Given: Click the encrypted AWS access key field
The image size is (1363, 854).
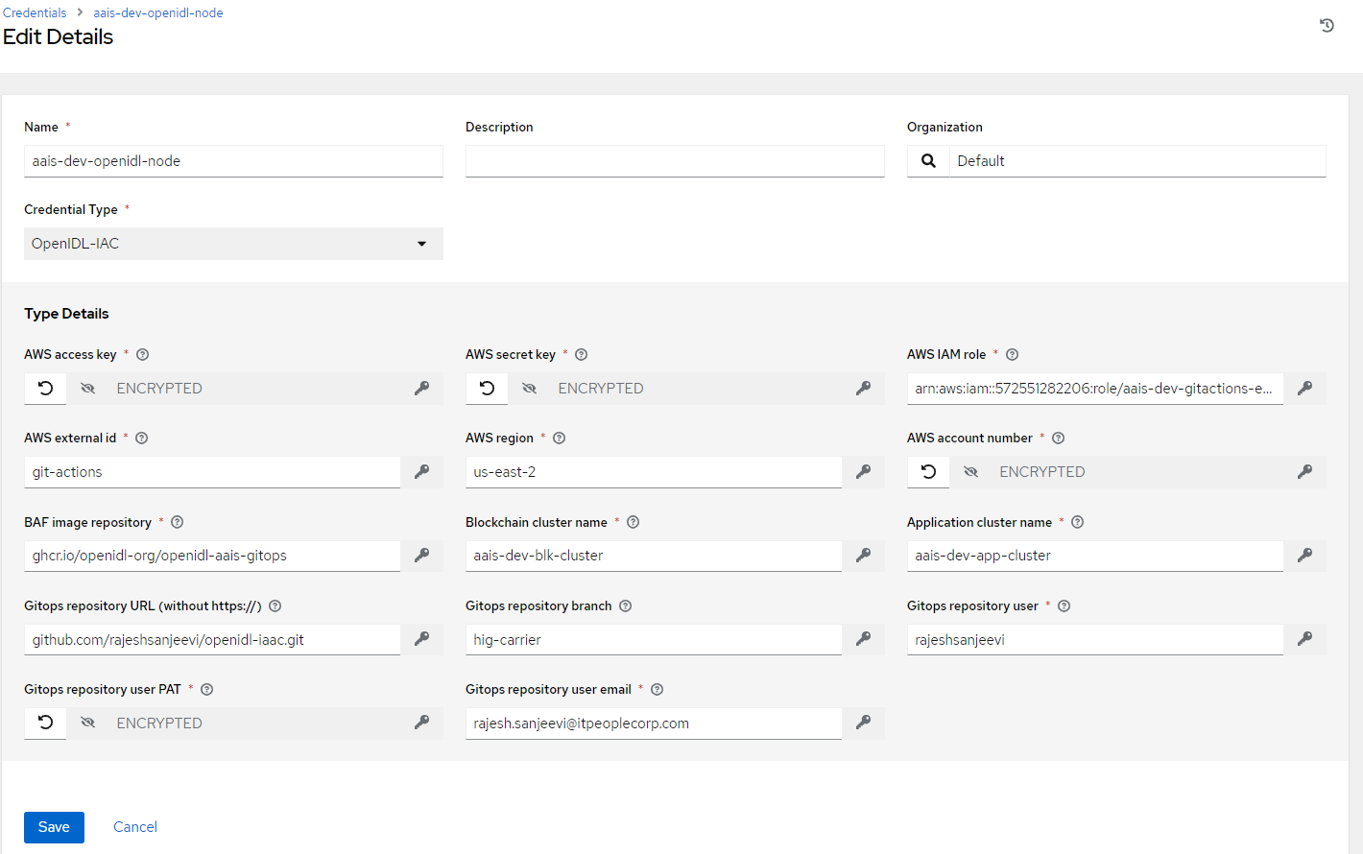Looking at the screenshot, I should 254,389.
